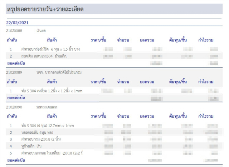Click 'สินค้า' header in bill 21020088 table

click(x=52, y=40)
